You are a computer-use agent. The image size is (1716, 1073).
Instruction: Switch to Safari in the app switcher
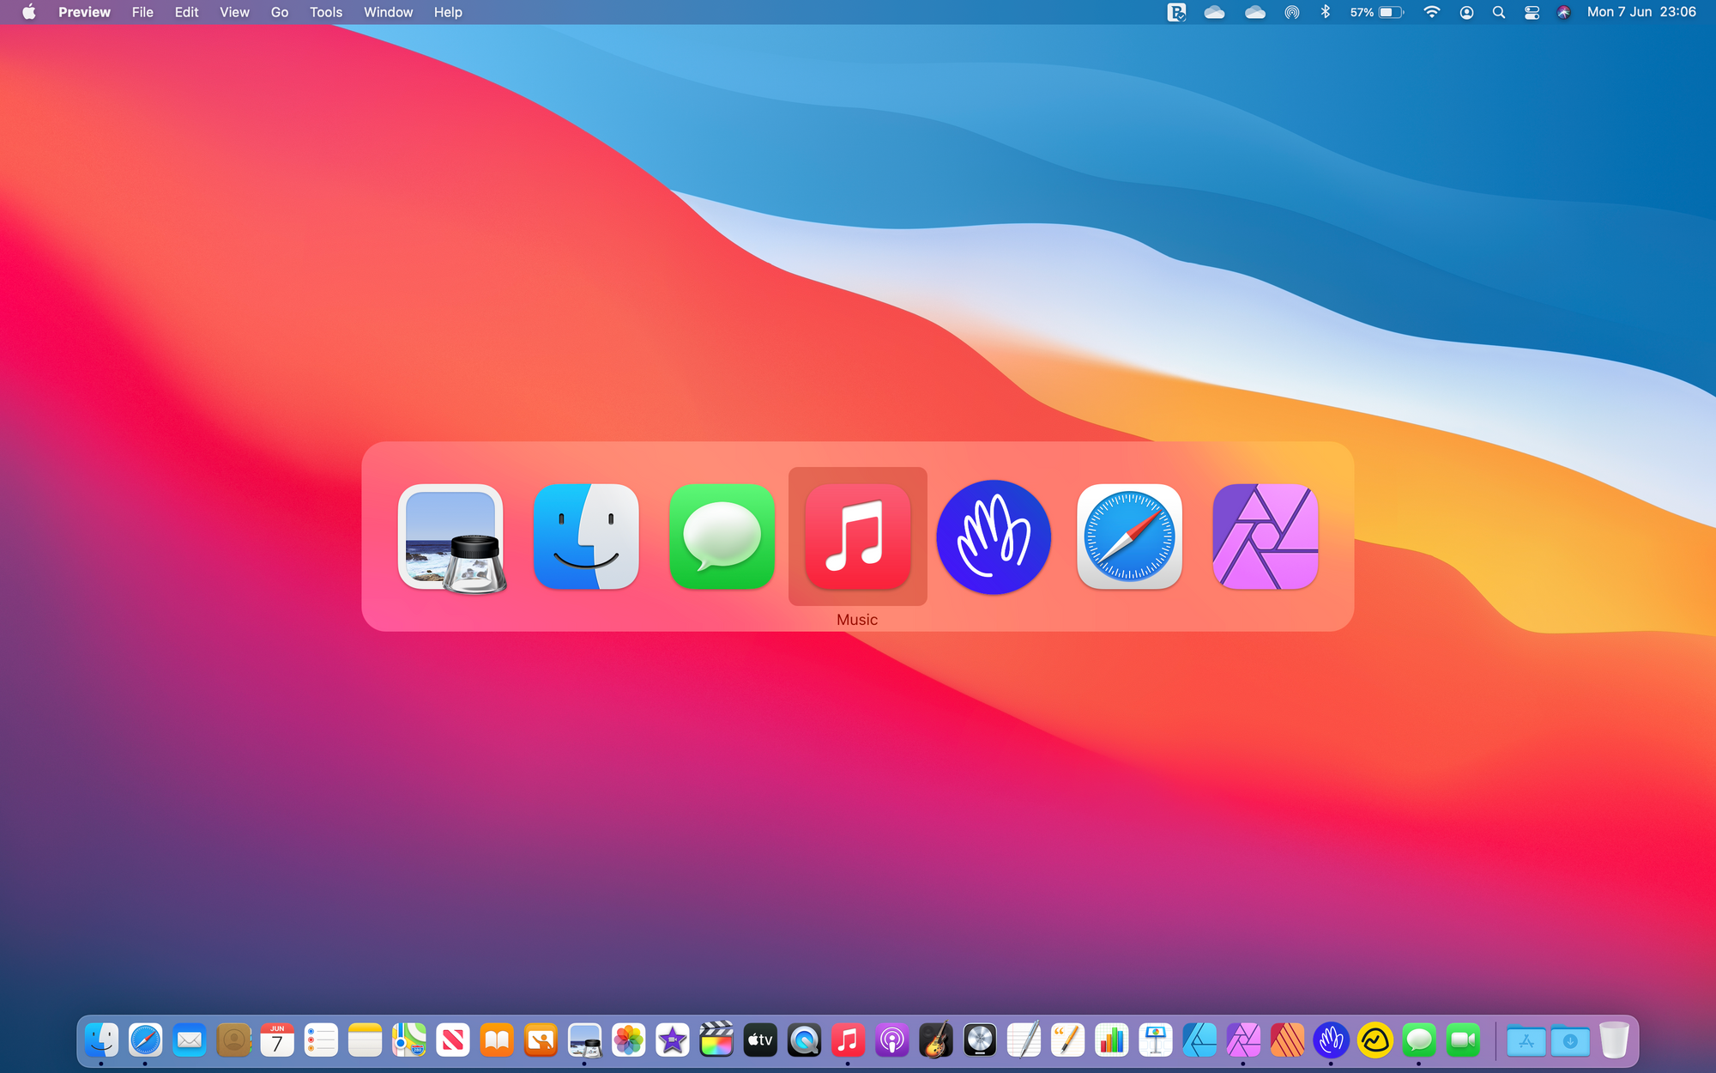[1129, 536]
